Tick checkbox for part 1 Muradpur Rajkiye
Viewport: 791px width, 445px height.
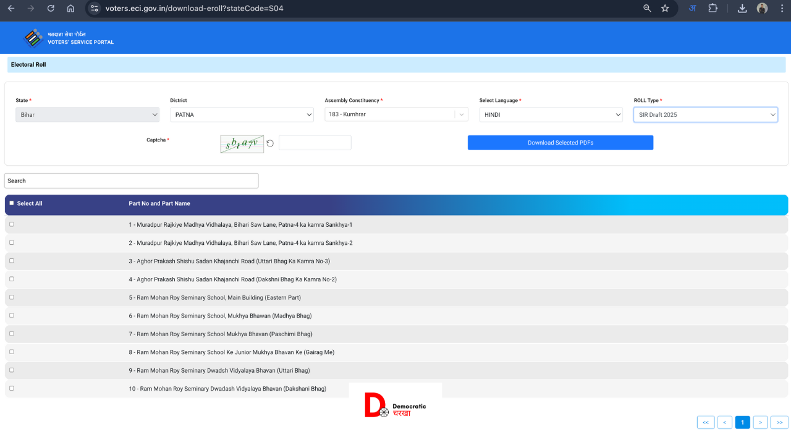tap(12, 224)
